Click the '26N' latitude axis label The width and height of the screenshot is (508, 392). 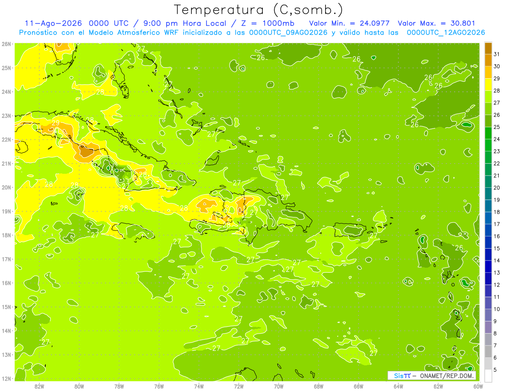pyautogui.click(x=6, y=44)
